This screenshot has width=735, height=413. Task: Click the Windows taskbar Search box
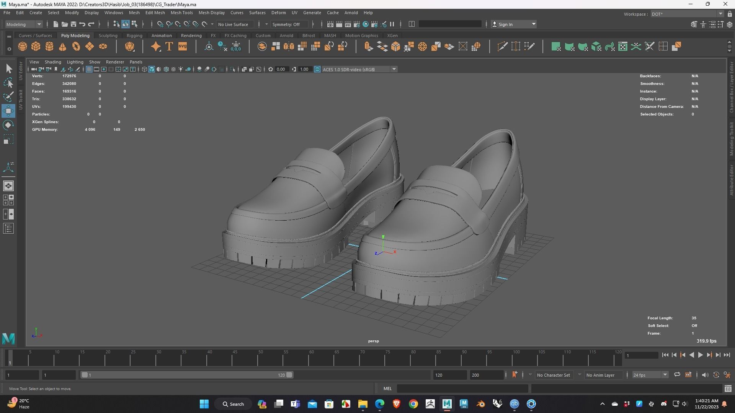[234, 404]
